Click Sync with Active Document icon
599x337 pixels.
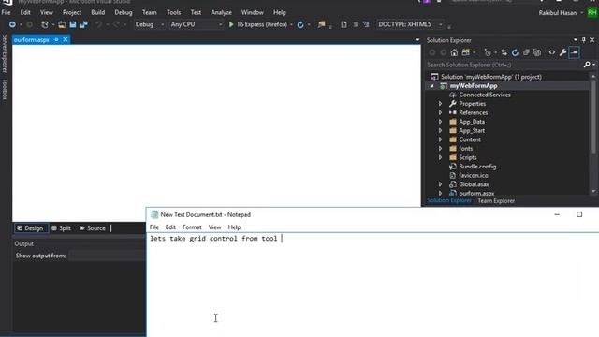(504, 52)
